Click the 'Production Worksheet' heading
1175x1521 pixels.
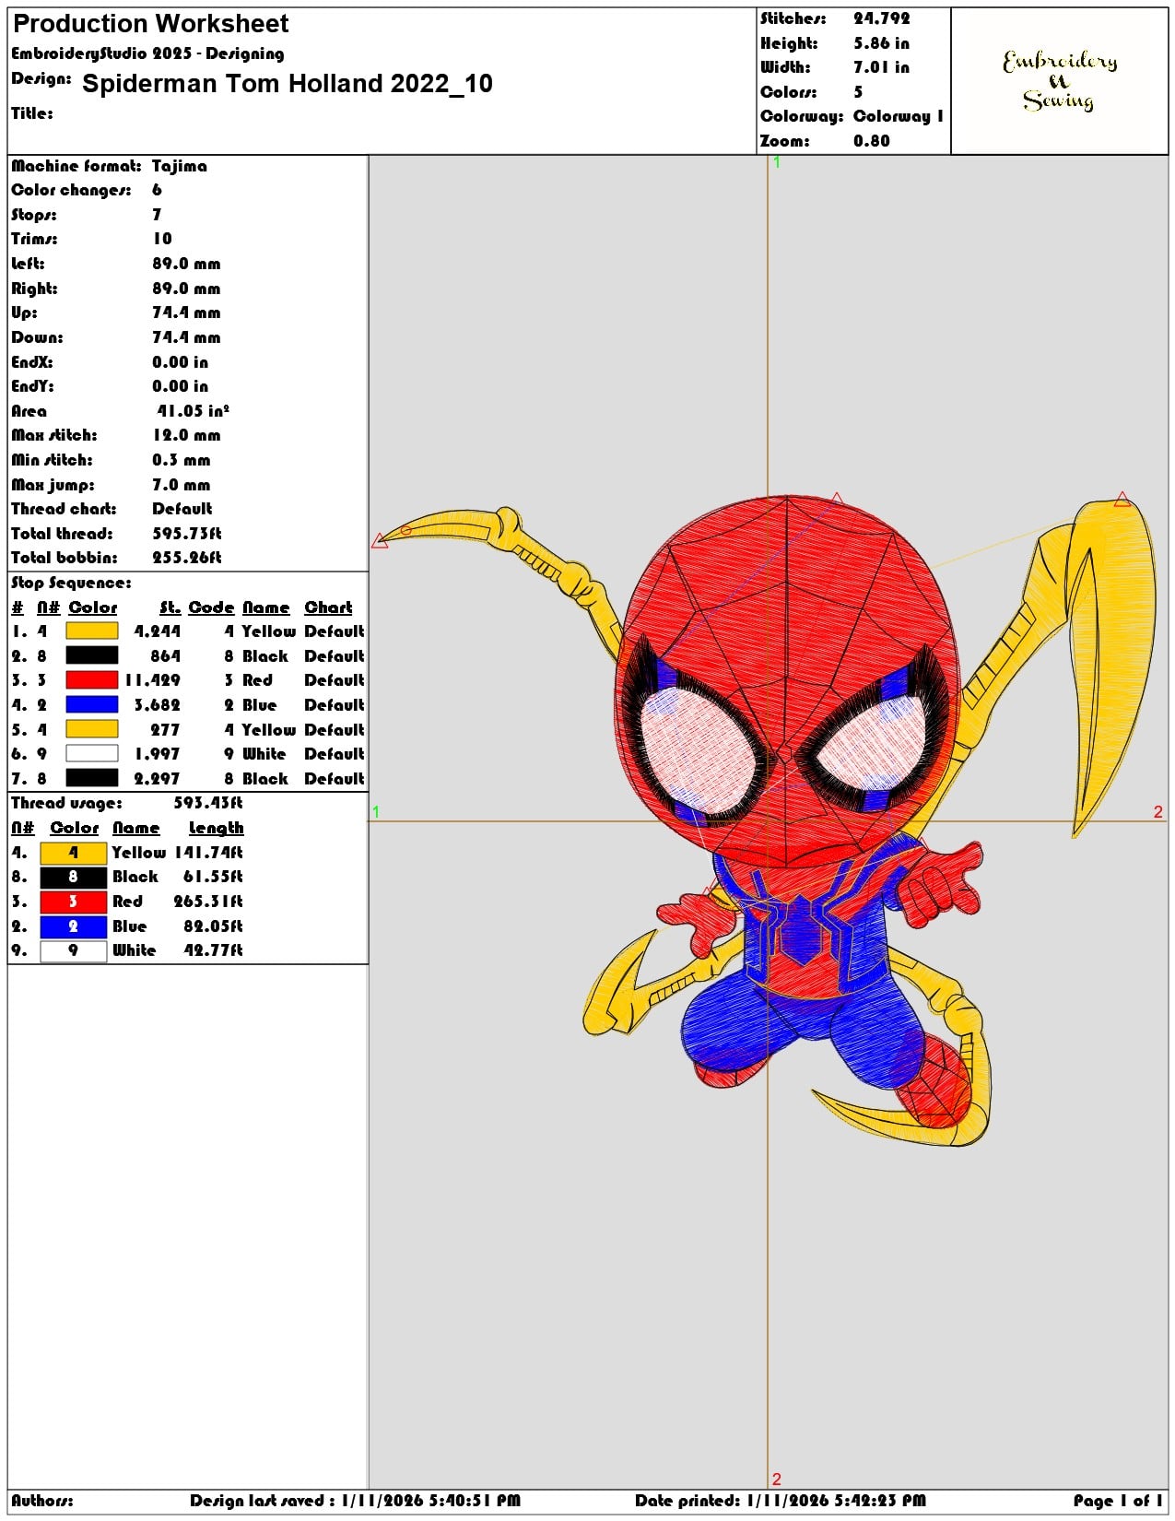(x=151, y=24)
